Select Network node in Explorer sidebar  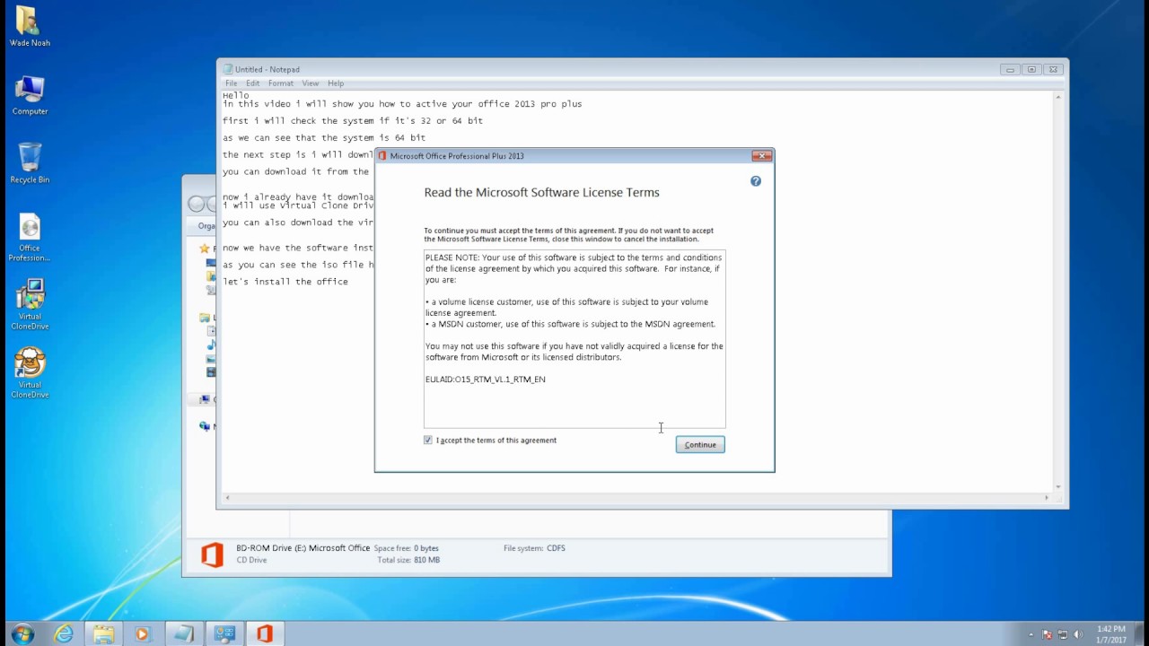(x=206, y=426)
